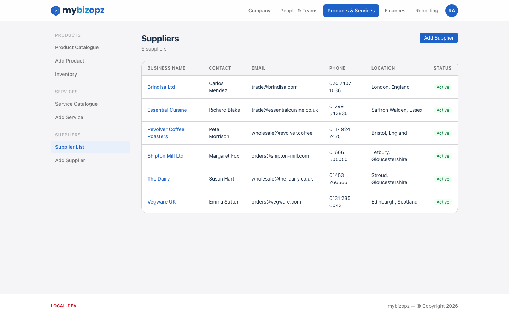
Task: Click the Active status badge for Vegware UK
Action: pos(443,202)
